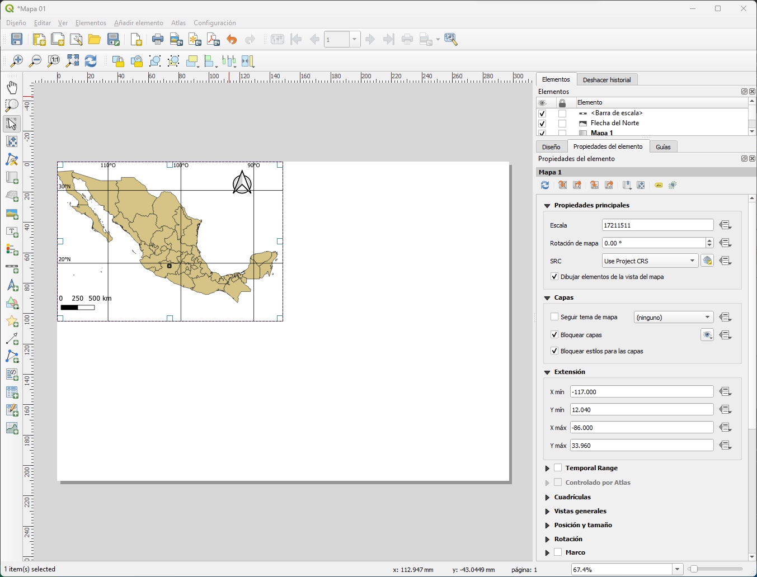Viewport: 757px width, 577px height.
Task: Choose the Add north arrow tool
Action: pyautogui.click(x=12, y=285)
